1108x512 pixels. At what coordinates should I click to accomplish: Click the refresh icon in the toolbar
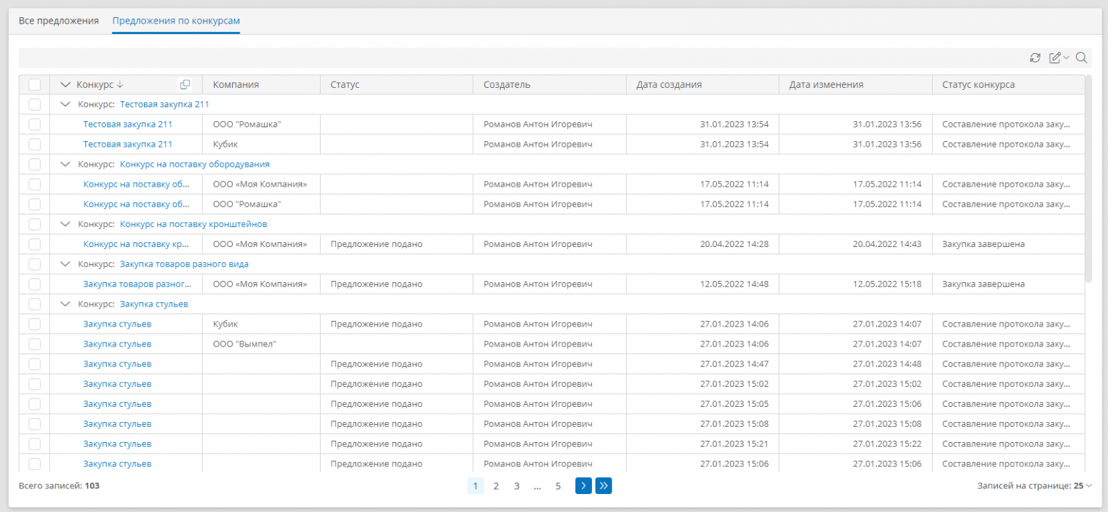click(x=1035, y=58)
